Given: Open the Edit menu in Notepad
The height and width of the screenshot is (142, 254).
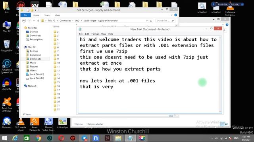Looking at the screenshot, I should (87, 34).
